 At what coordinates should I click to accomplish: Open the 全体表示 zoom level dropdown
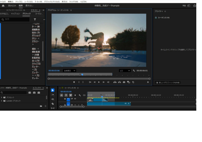pyautogui.click(x=69, y=71)
